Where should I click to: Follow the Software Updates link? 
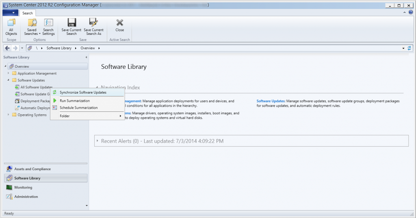pos(271,101)
